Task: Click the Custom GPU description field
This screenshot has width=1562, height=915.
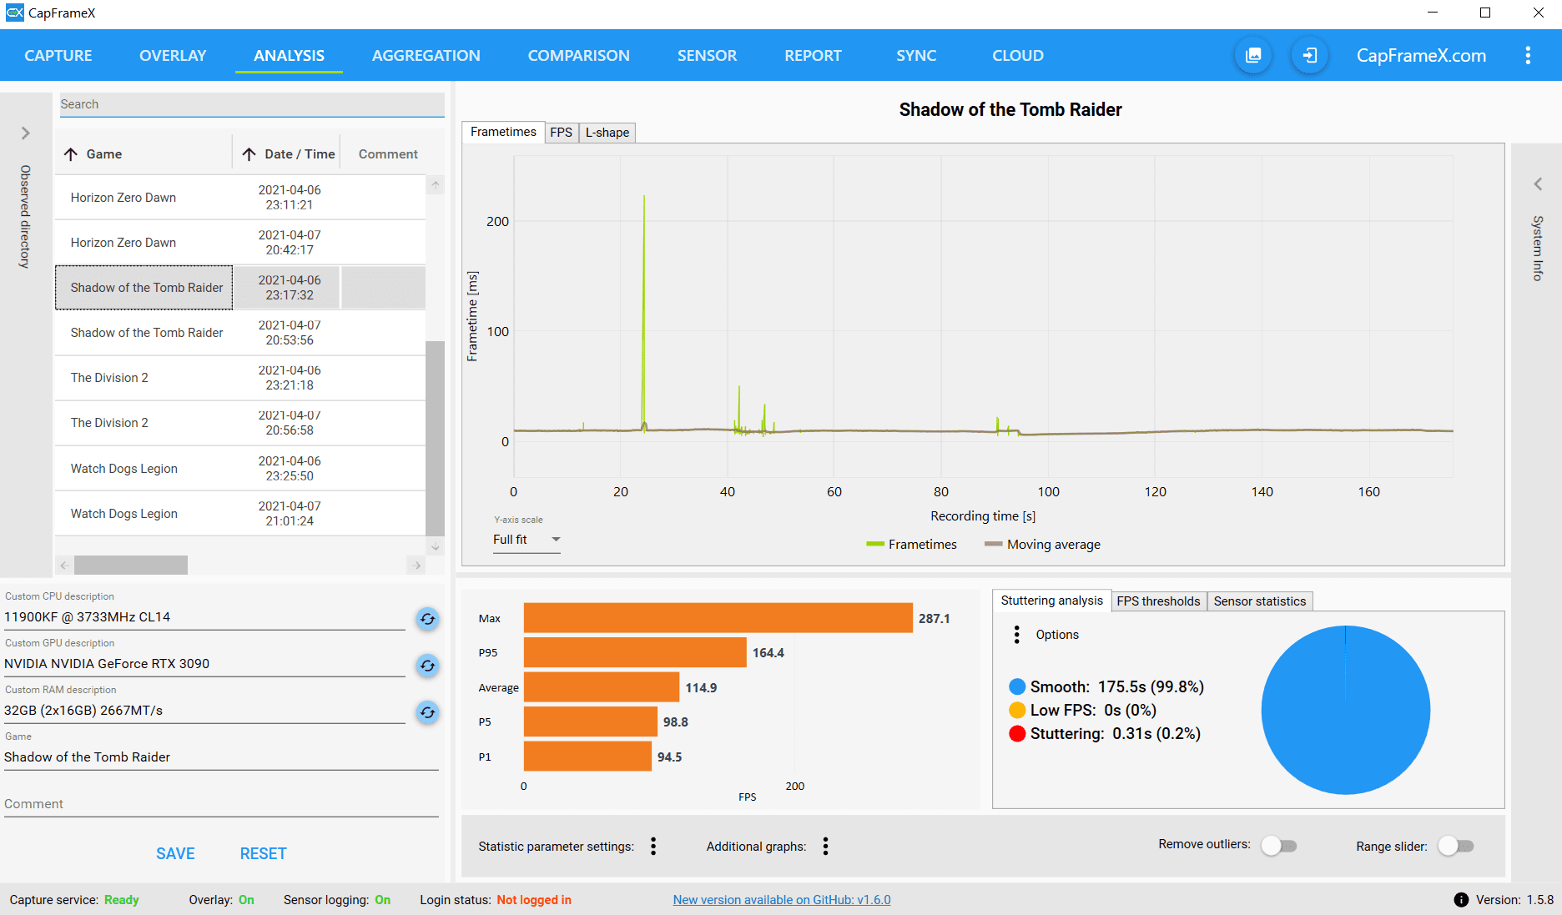Action: [204, 664]
